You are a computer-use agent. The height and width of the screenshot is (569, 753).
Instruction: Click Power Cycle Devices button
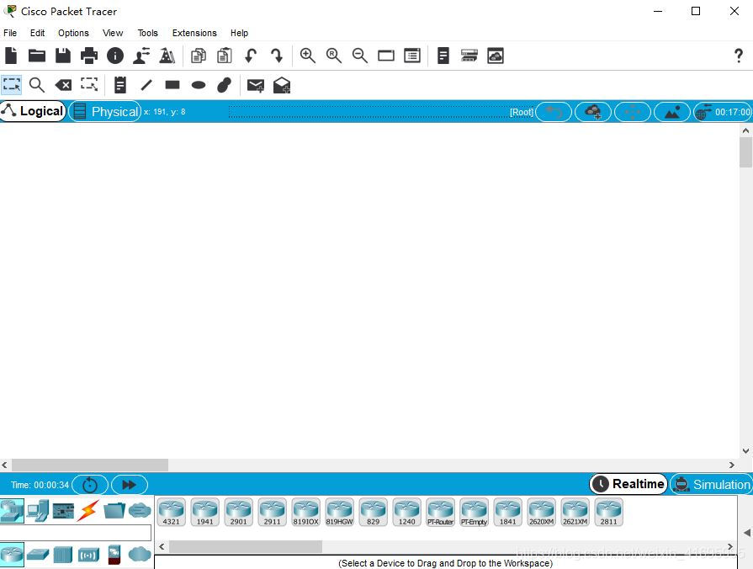90,485
